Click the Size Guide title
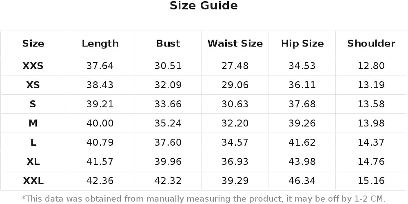Image resolution: width=408 pixels, height=204 pixels. [204, 6]
